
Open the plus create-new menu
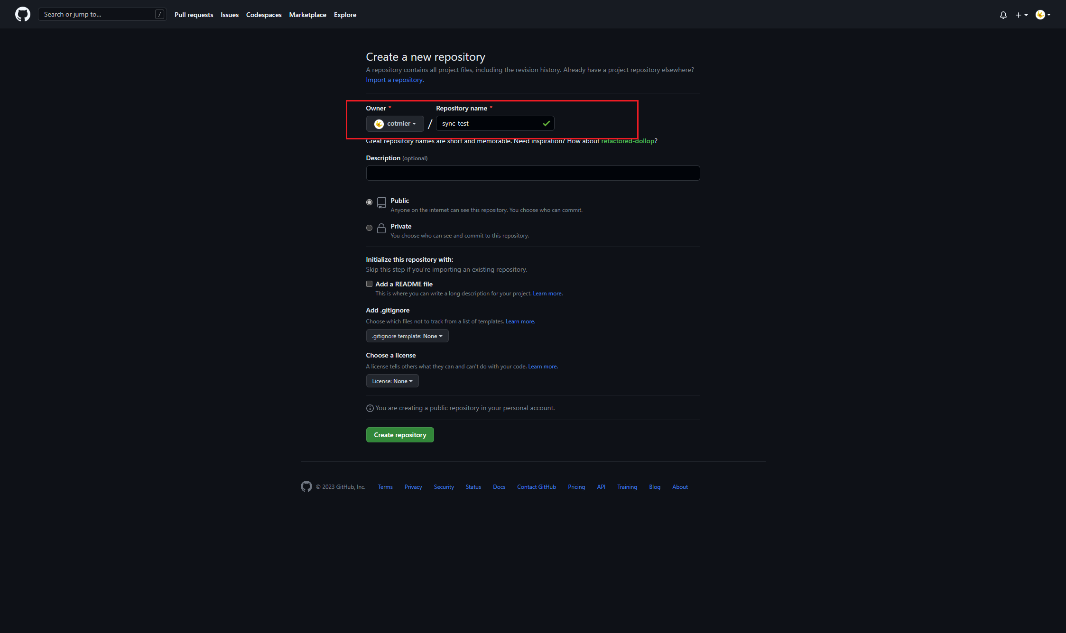coord(1021,15)
